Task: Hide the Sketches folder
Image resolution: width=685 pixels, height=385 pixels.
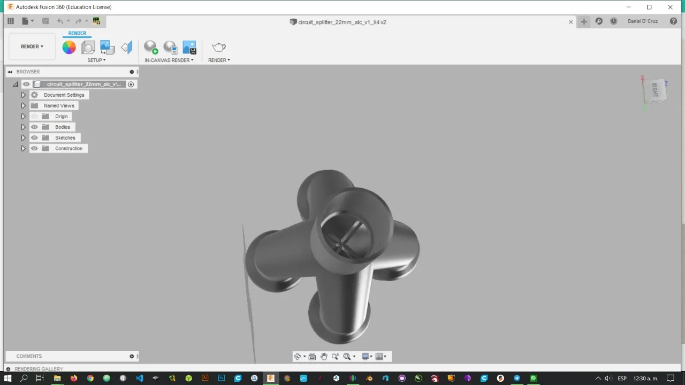Action: [x=34, y=138]
